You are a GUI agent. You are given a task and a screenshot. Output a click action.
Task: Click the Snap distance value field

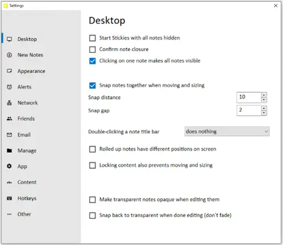click(249, 97)
